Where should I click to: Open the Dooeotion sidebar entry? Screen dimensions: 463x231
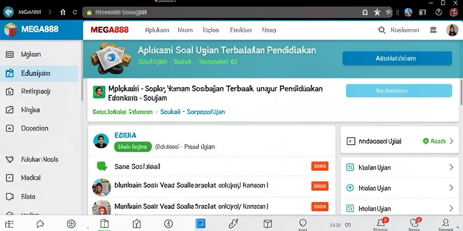point(34,128)
